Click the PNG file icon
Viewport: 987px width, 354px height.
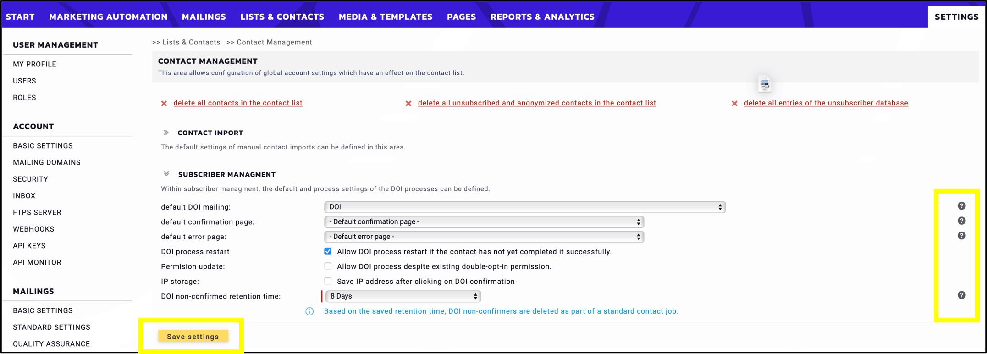[765, 84]
